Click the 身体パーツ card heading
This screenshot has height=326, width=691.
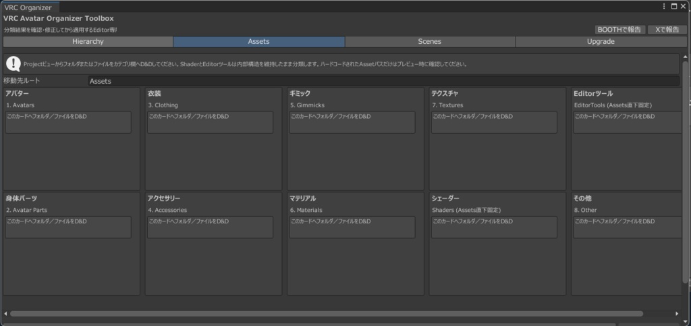pyautogui.click(x=21, y=198)
